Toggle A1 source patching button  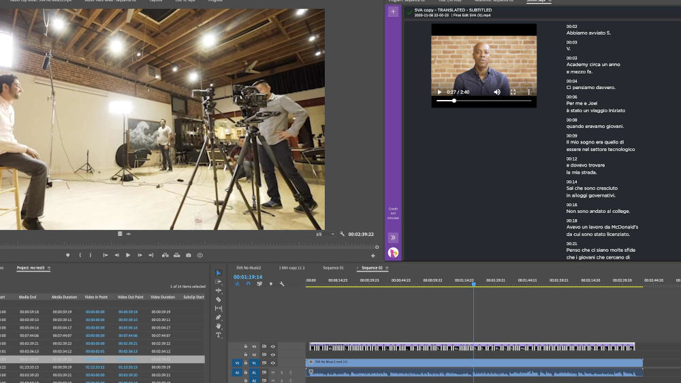coord(237,372)
